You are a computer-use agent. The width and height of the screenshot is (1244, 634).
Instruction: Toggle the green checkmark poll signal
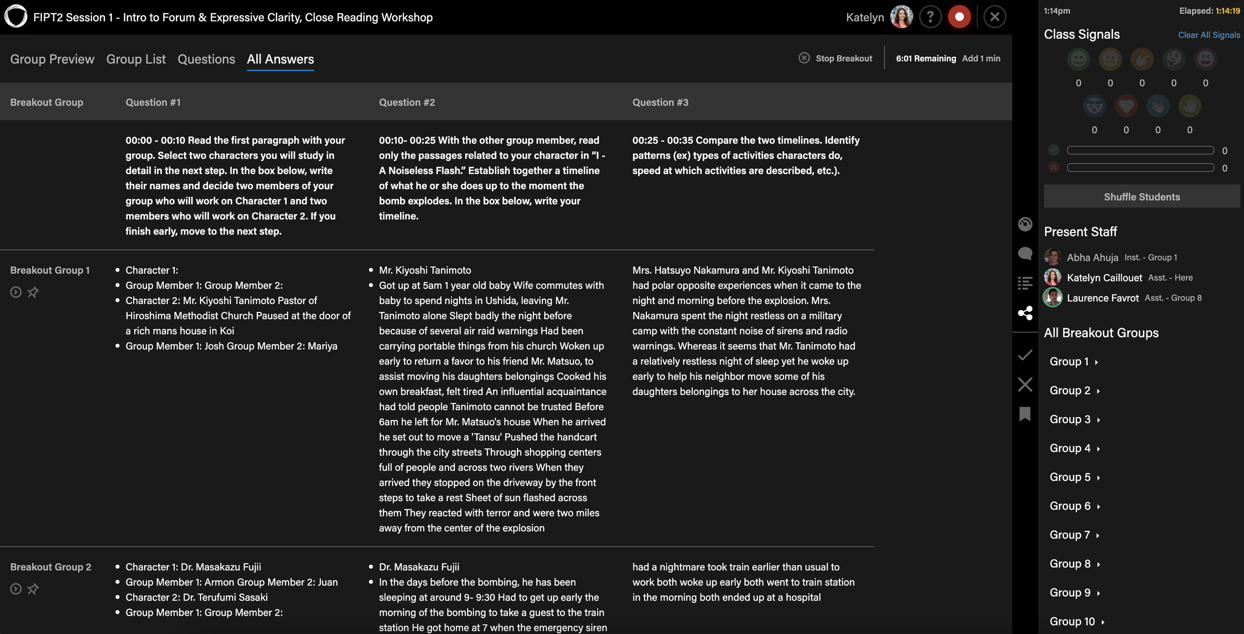pos(1053,150)
